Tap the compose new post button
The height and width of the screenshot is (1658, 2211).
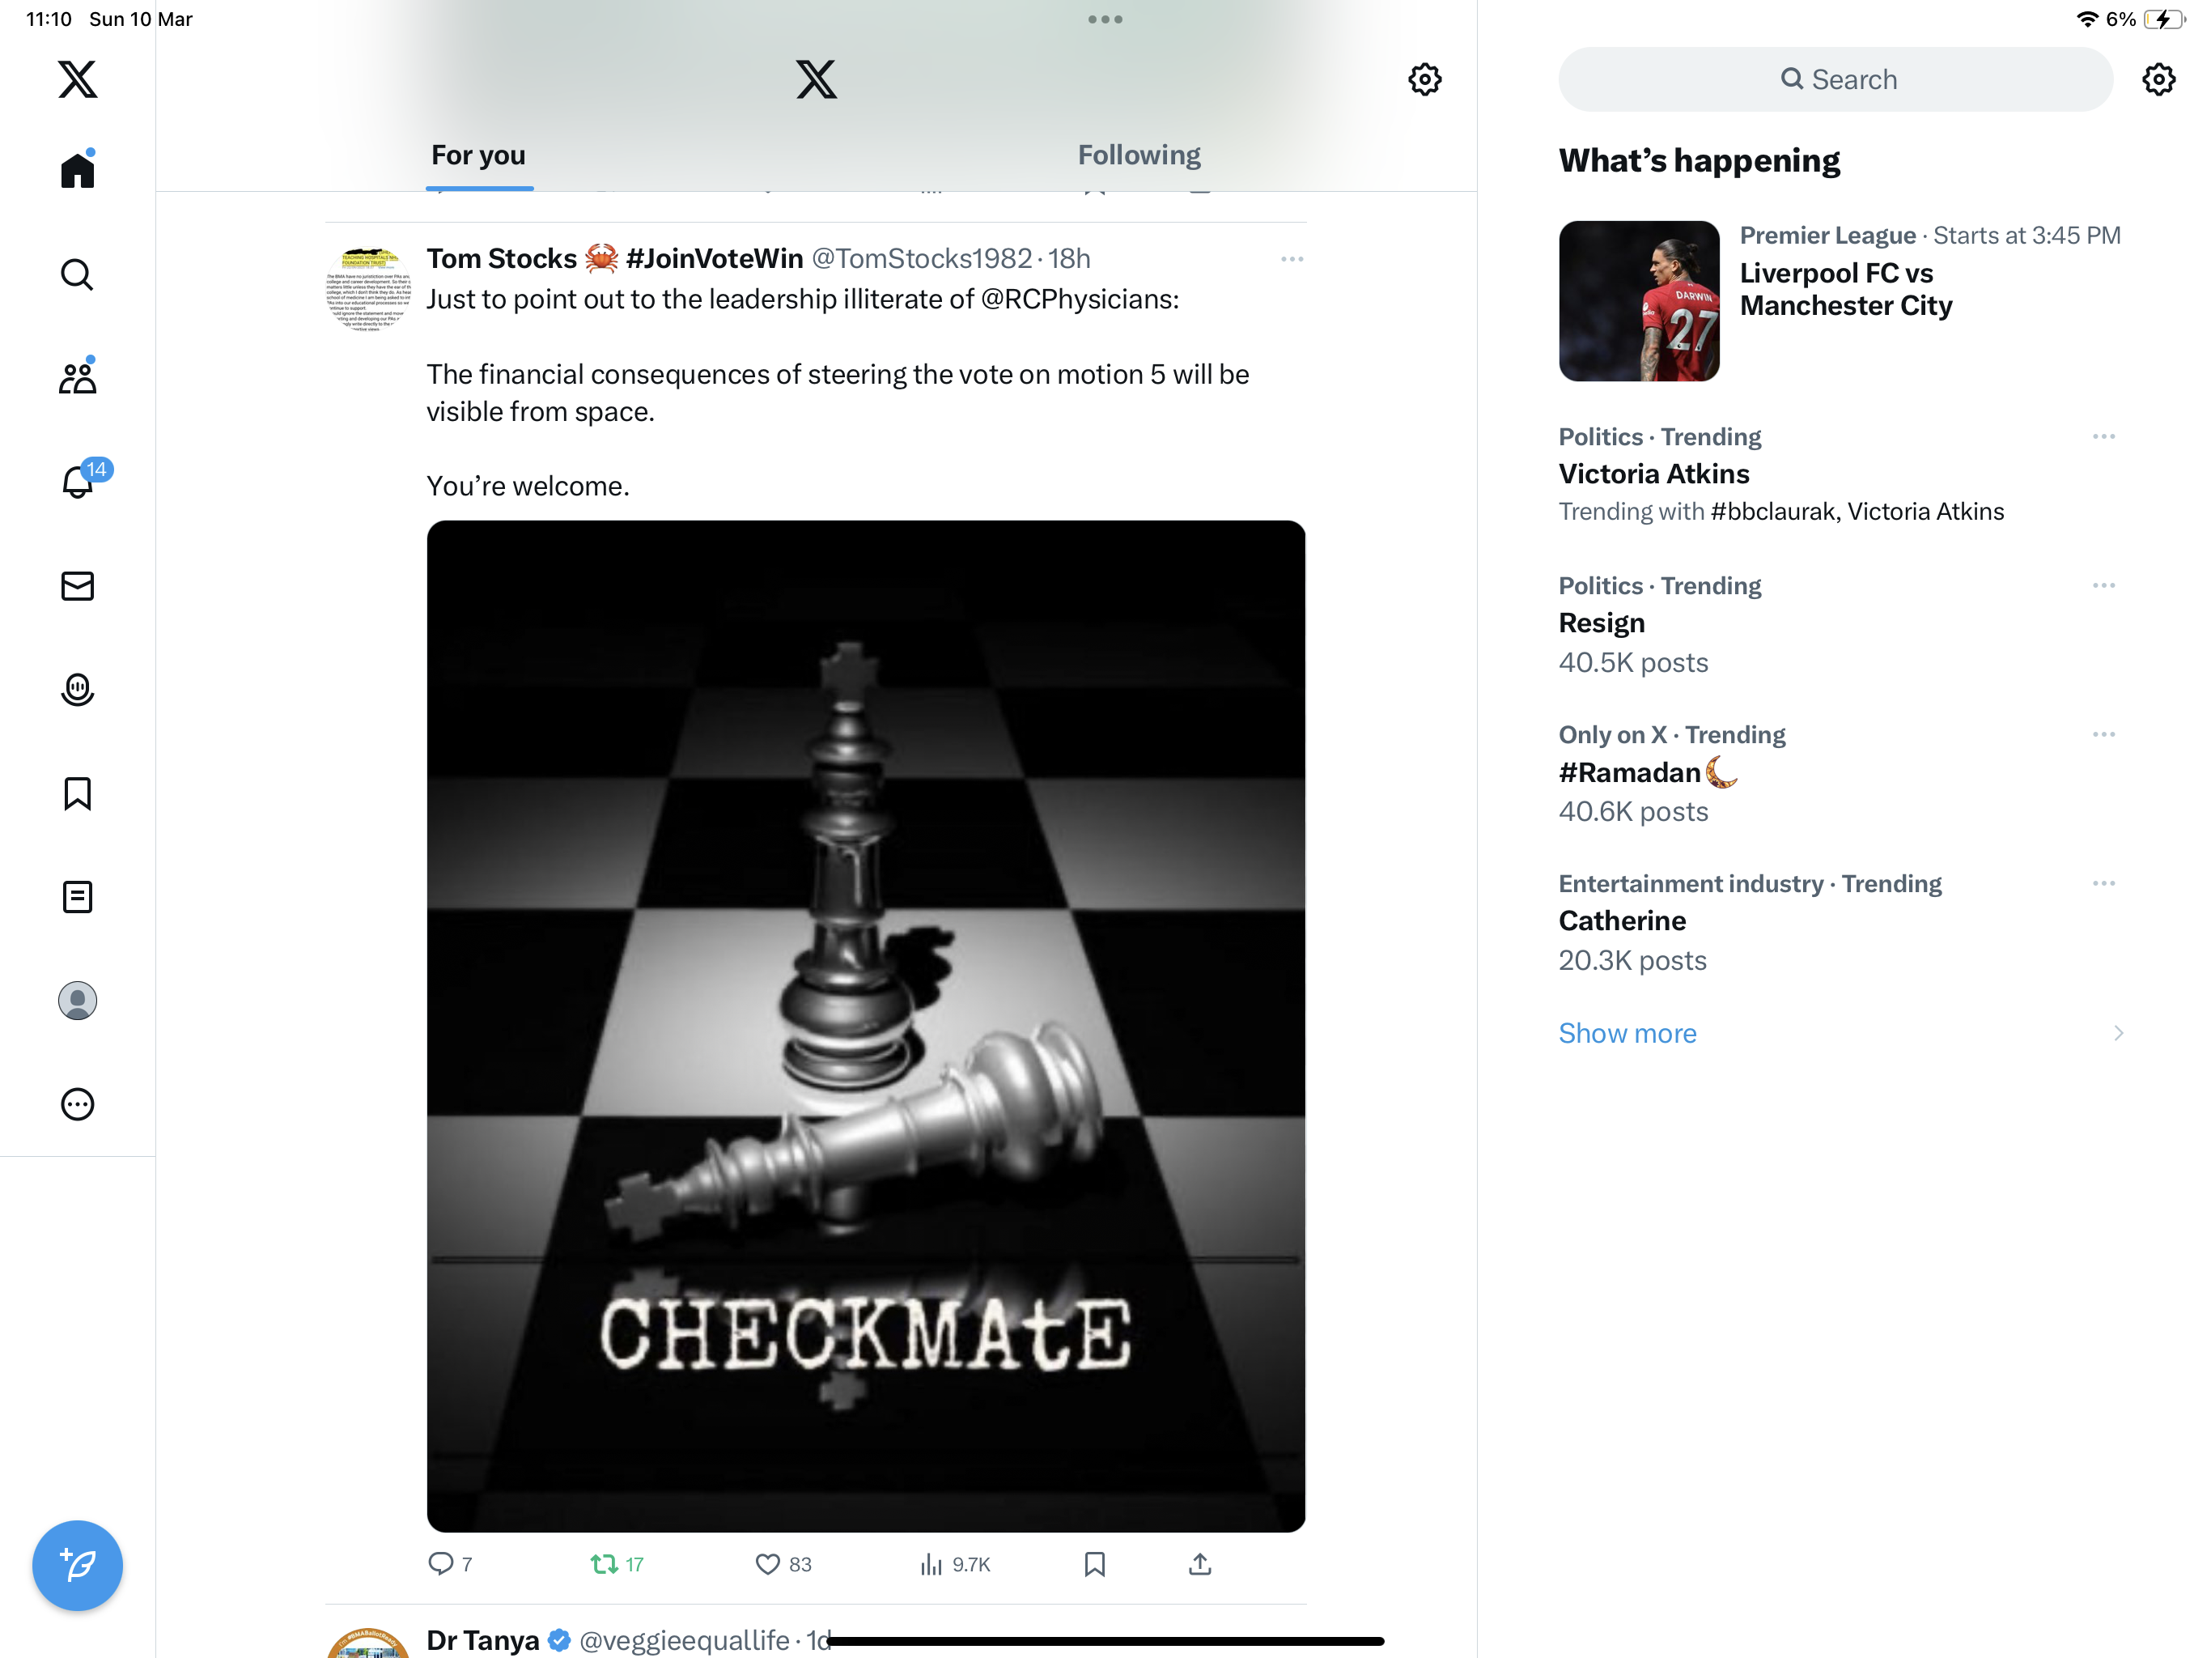click(x=77, y=1565)
